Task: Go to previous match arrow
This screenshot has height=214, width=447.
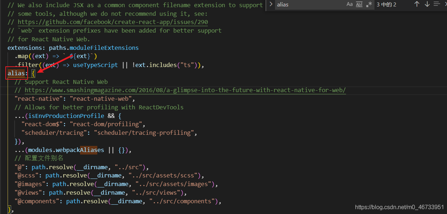Action: pos(416,4)
